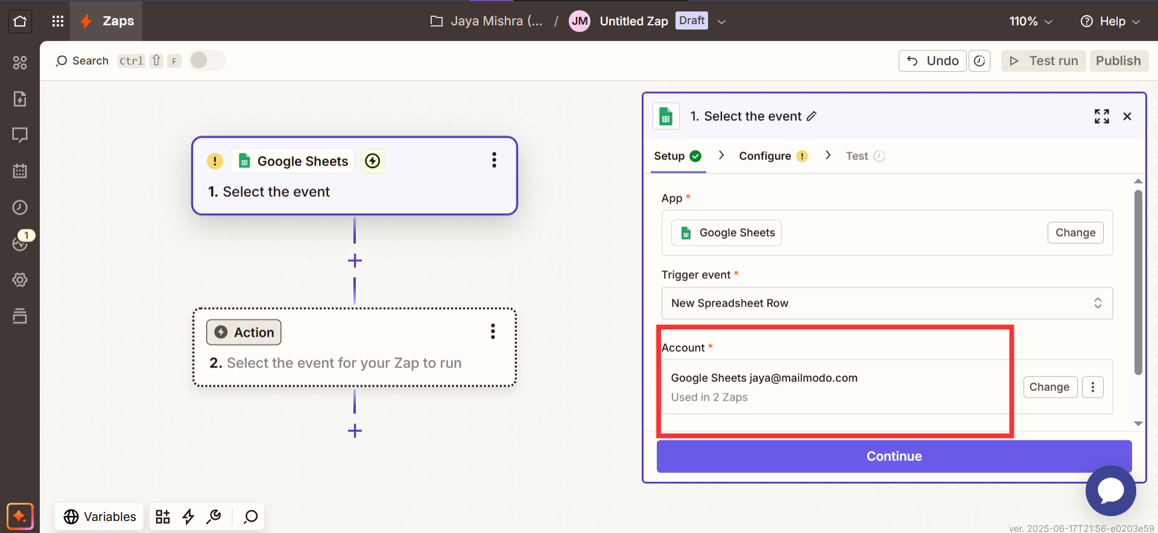The height and width of the screenshot is (533, 1158).
Task: Open the settings gear sidebar icon
Action: [20, 279]
